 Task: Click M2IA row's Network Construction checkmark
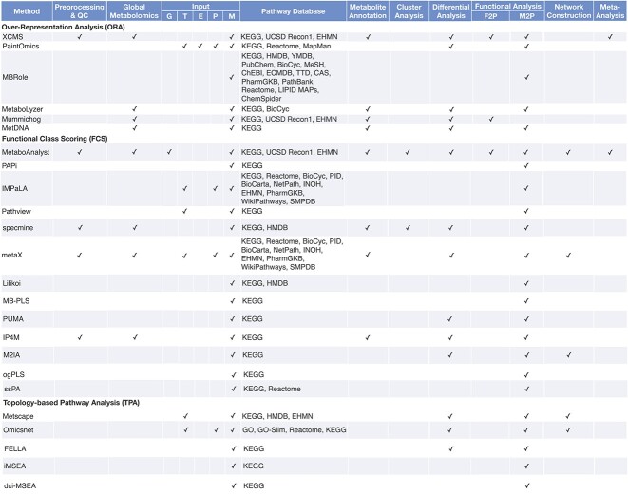click(x=569, y=354)
